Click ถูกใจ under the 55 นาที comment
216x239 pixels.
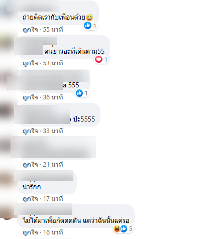pos(30,30)
